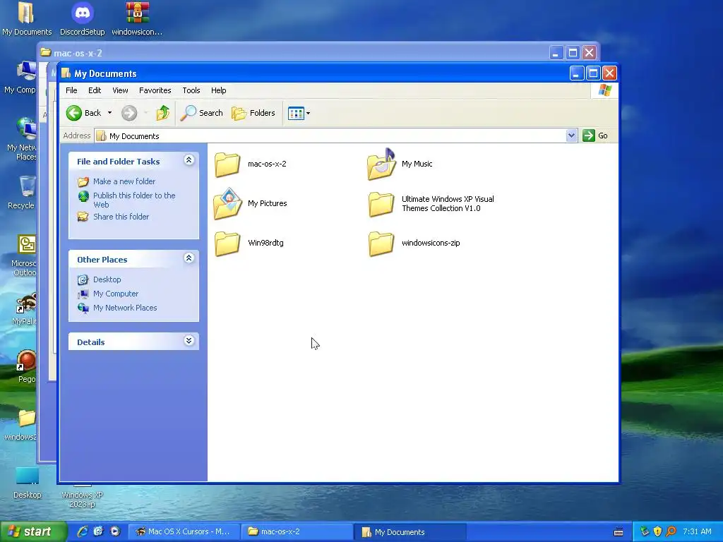This screenshot has width=723, height=542.
Task: Launch Windows Media Player from Quick Launch
Action: 115,531
